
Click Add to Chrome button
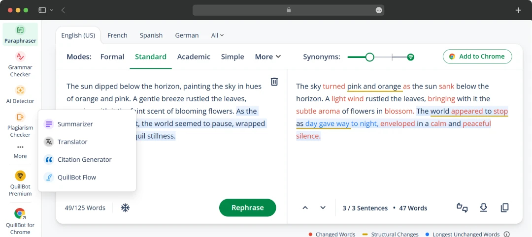click(x=477, y=57)
